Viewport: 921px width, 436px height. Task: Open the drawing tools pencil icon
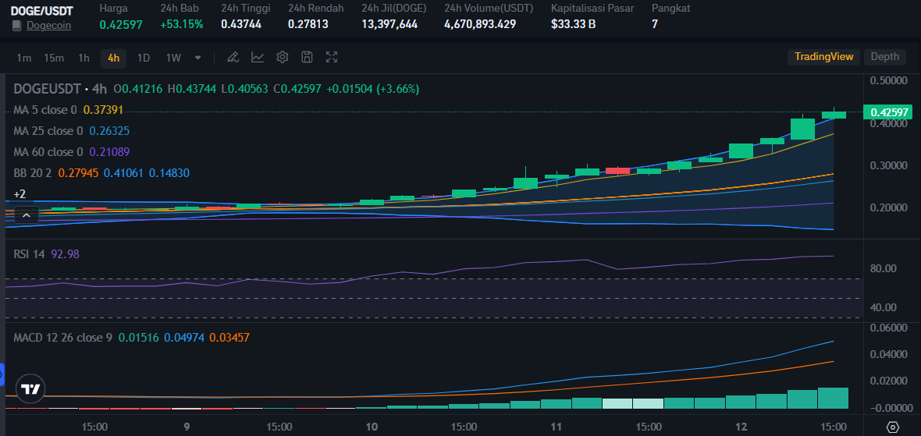click(233, 57)
